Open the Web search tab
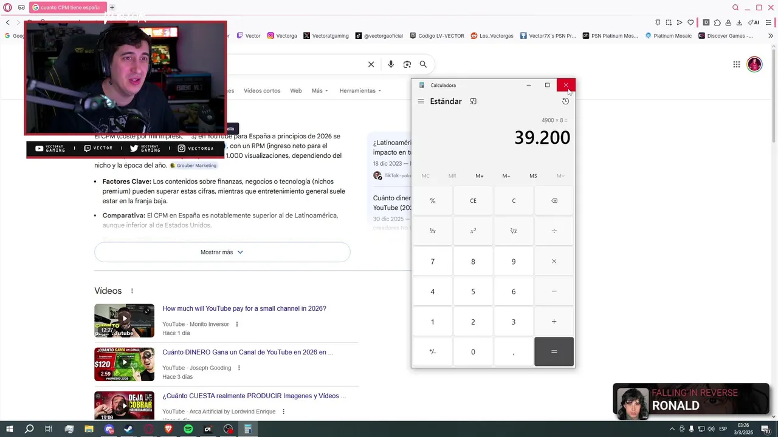 click(296, 91)
